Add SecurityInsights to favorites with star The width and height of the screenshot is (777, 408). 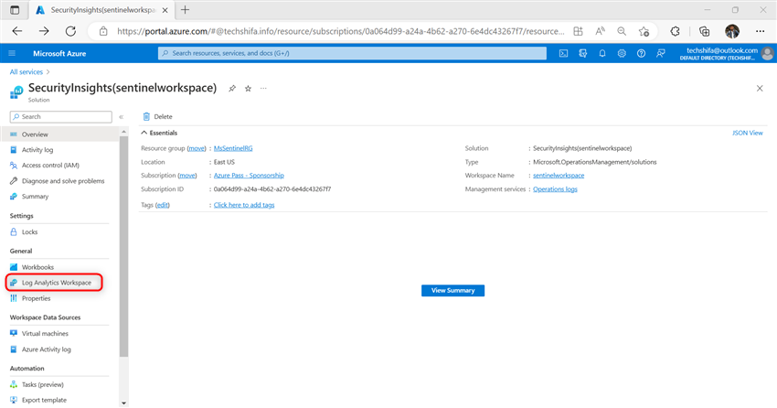click(x=248, y=88)
